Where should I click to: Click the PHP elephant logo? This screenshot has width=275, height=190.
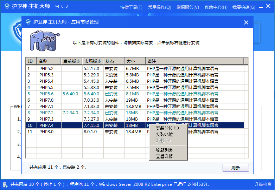45,41
